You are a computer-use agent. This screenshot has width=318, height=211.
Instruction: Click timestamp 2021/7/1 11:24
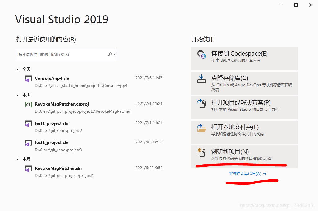pos(149,104)
